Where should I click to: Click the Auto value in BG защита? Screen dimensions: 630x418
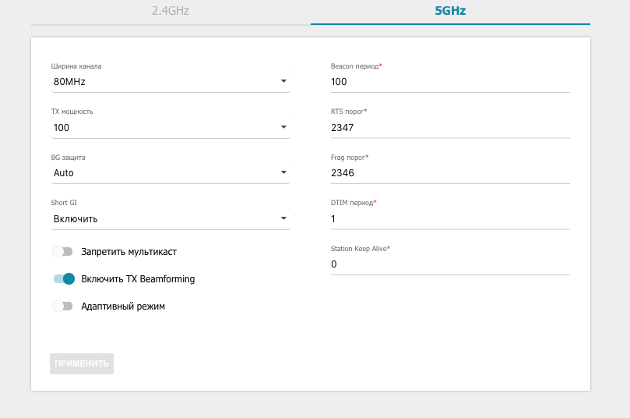click(64, 173)
